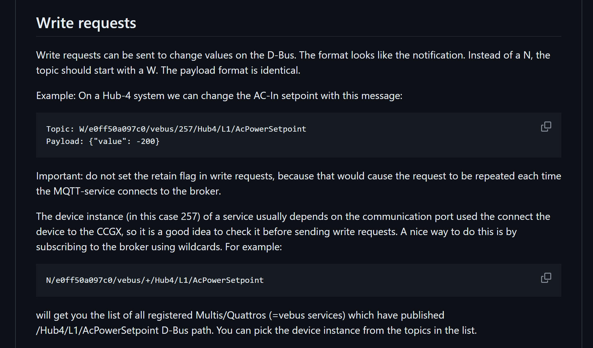Screen dimensions: 593x348
Task: Click the paragraph starting "Example: On a Hub-4"
Action: [219, 96]
